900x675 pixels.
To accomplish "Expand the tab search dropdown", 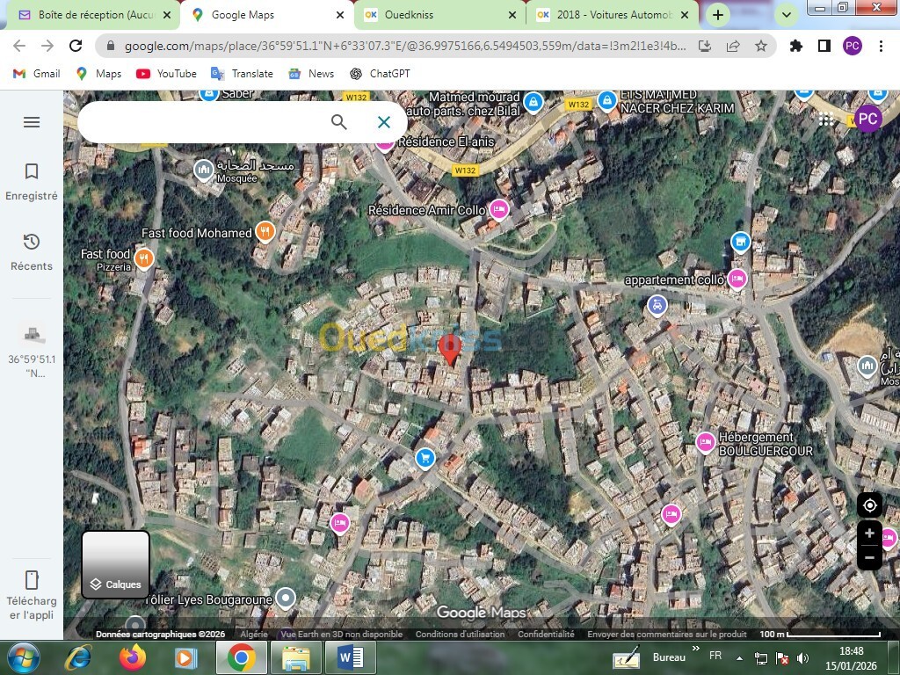I will click(x=787, y=15).
